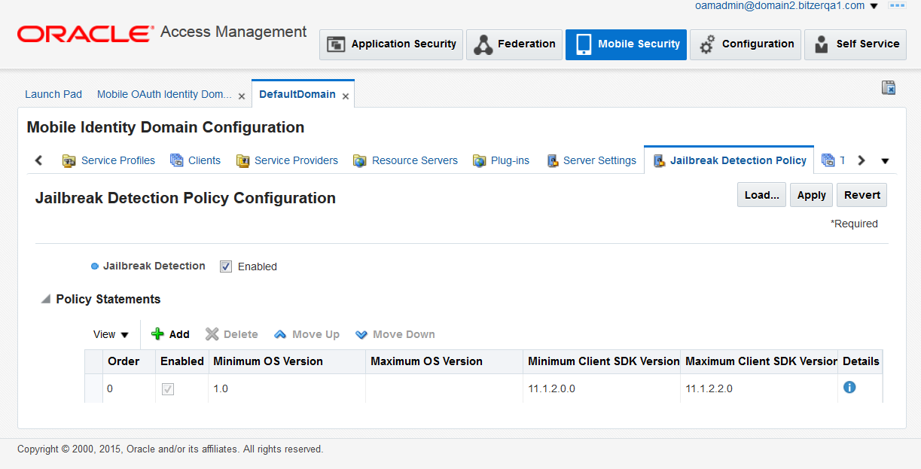Click the Mobile Security phone icon
Image resolution: width=921 pixels, height=469 pixels.
(x=584, y=44)
